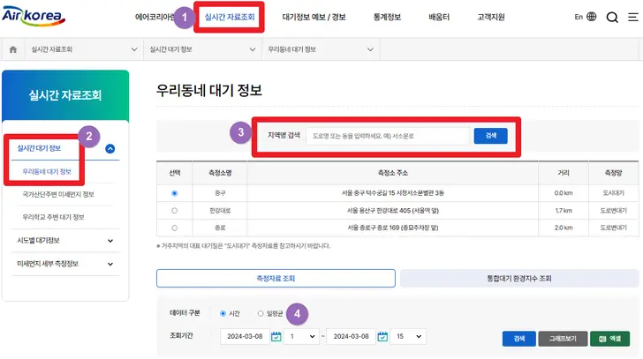Screen dimensions: 643x359
Task: Open the 대기정보 예보 / 경보 menu
Action: [314, 17]
